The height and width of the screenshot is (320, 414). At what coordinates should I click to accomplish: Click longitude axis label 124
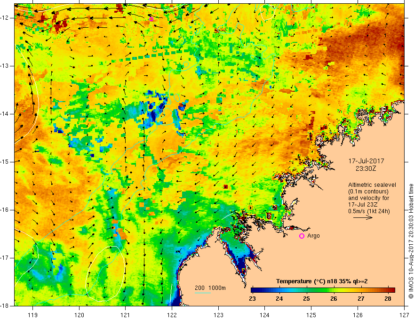pos(265,315)
